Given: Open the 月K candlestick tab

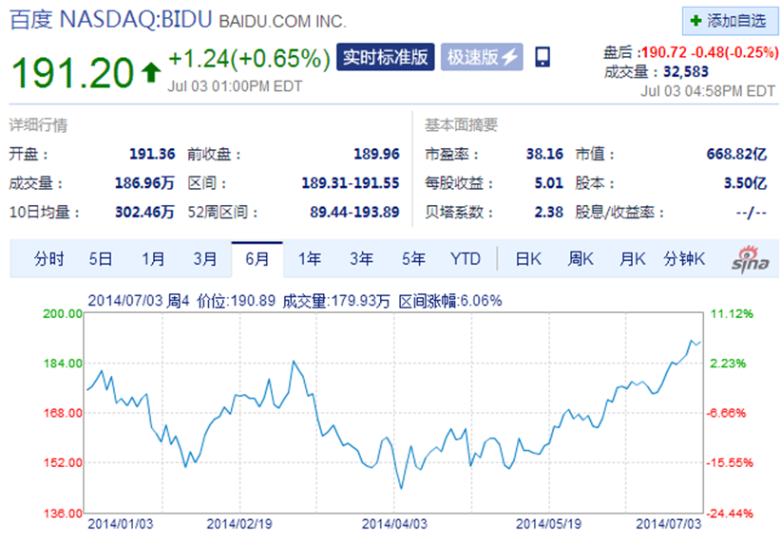Looking at the screenshot, I should [x=633, y=259].
